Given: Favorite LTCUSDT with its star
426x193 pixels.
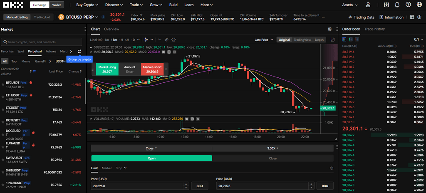Looking at the screenshot, I should click(x=3, y=110).
